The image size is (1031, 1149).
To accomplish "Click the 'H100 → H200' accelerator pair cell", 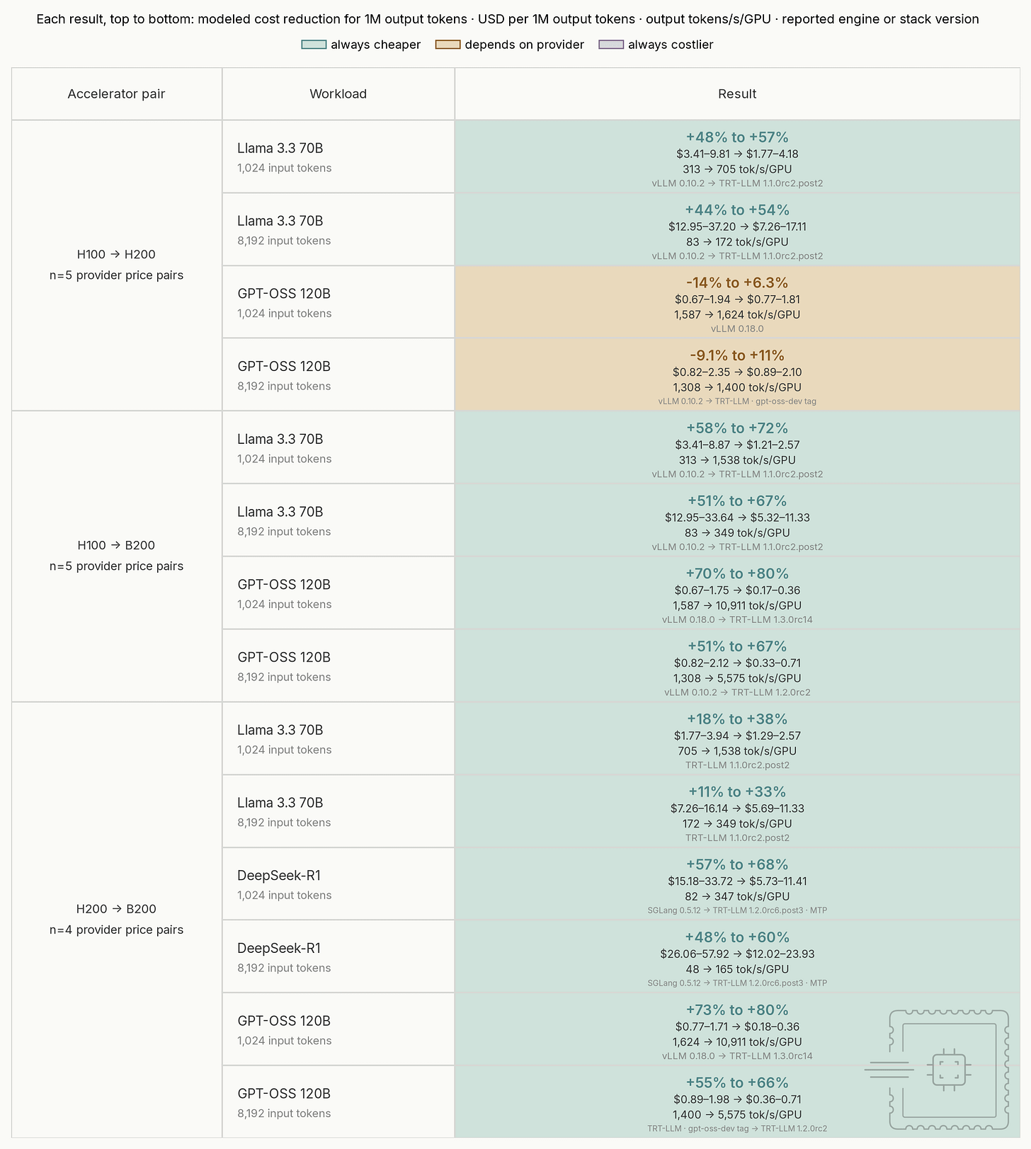I will point(117,265).
